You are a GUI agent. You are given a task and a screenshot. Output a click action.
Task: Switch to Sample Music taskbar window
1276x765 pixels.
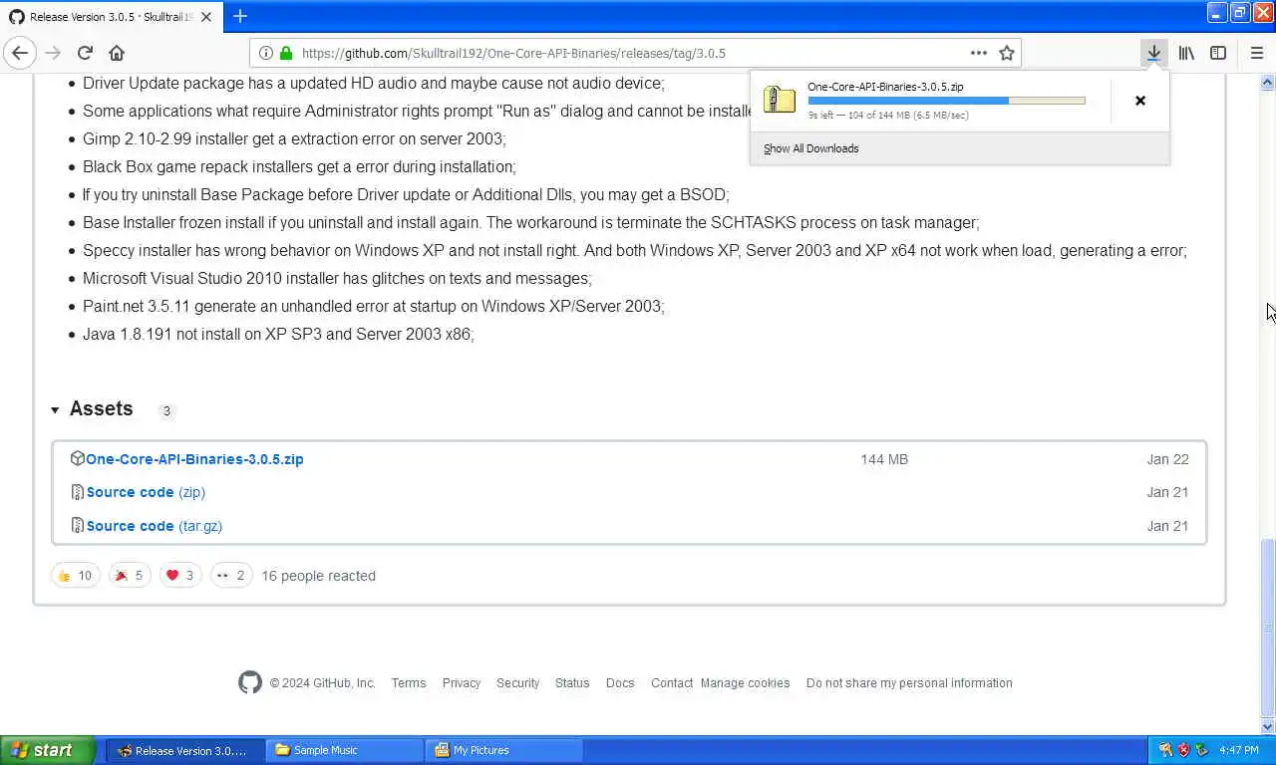tap(345, 750)
